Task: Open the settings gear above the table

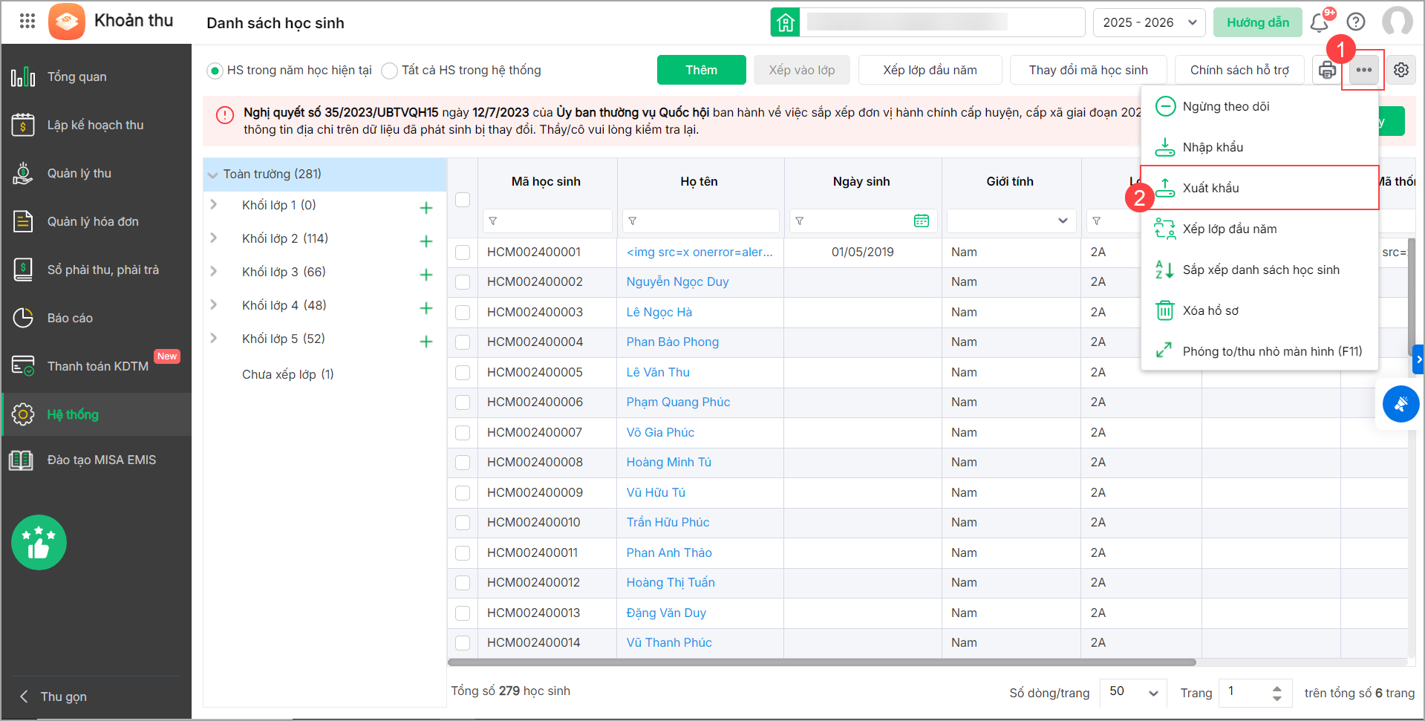Action: (x=1400, y=70)
